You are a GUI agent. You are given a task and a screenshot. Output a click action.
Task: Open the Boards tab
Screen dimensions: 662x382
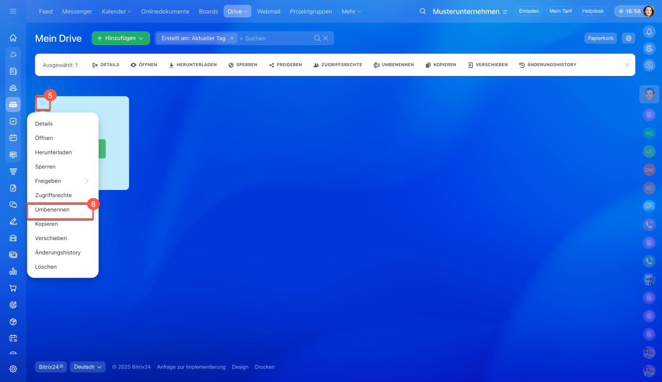click(208, 11)
